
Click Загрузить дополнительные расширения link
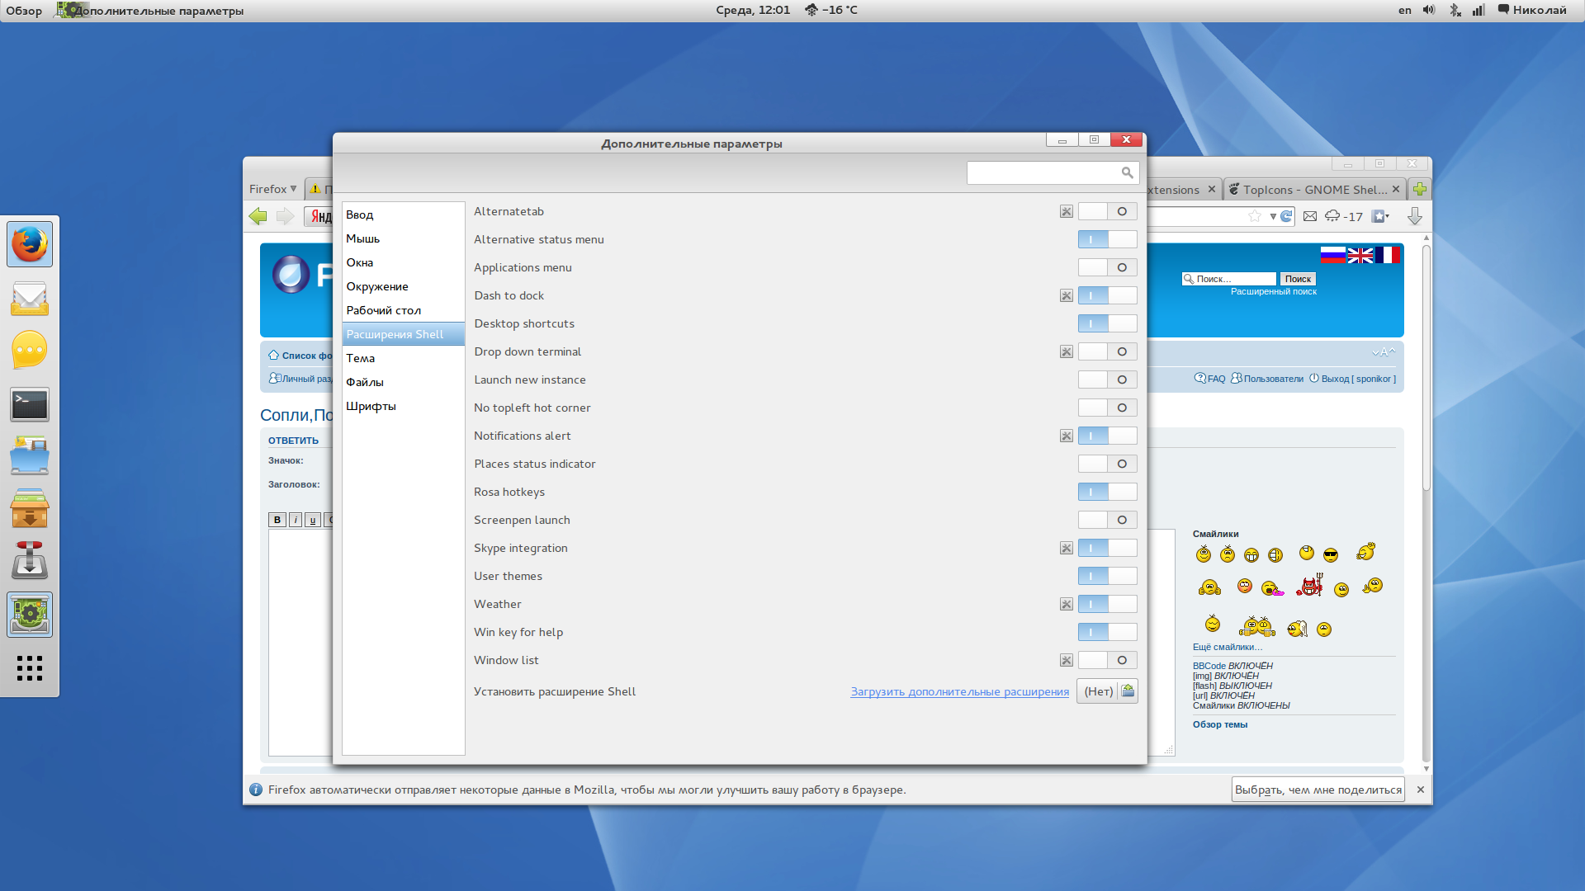959,691
